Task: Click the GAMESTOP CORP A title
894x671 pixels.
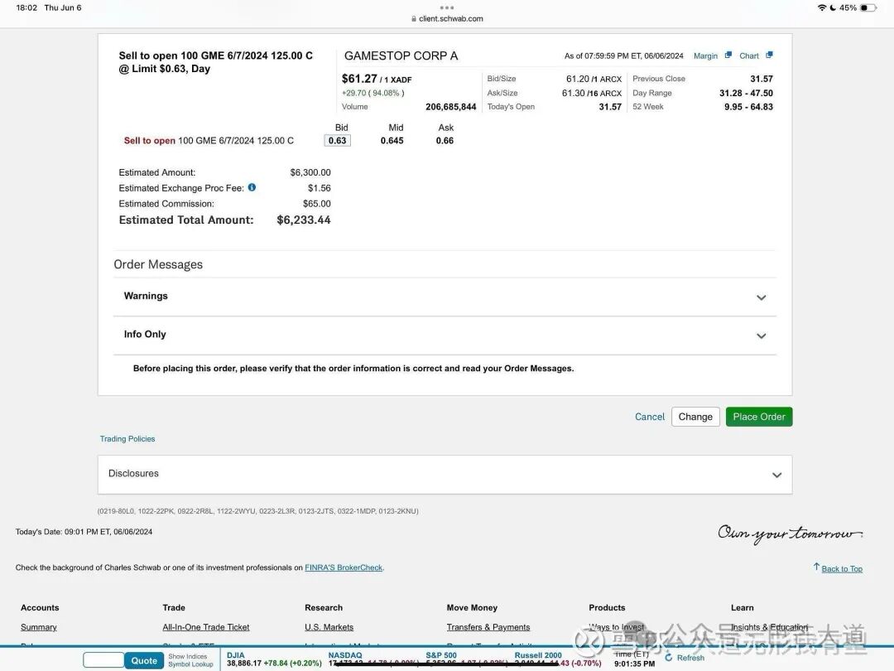Action: coord(401,56)
